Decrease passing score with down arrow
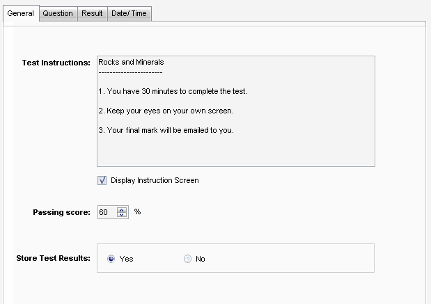The height and width of the screenshot is (304, 431). 123,215
